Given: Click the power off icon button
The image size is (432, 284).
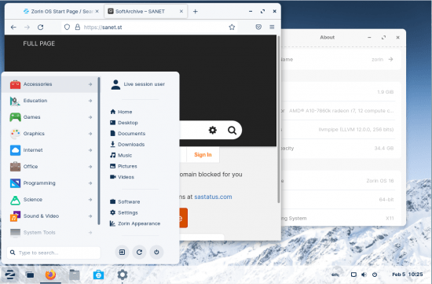Looking at the screenshot, I should click(x=156, y=252).
